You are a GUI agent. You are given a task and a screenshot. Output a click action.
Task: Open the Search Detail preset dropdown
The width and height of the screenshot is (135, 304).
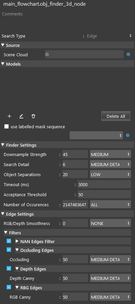coord(110,165)
